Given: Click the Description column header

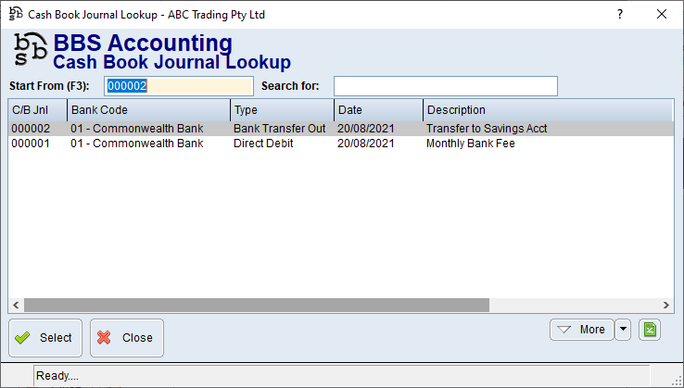Looking at the screenshot, I should click(547, 110).
